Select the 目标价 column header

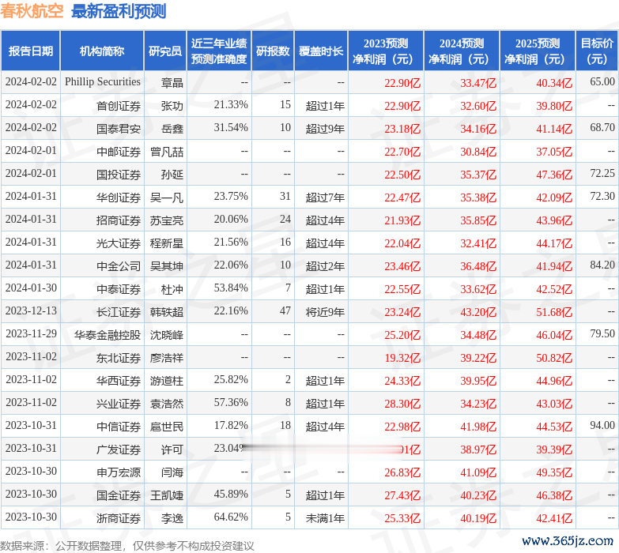(598, 51)
